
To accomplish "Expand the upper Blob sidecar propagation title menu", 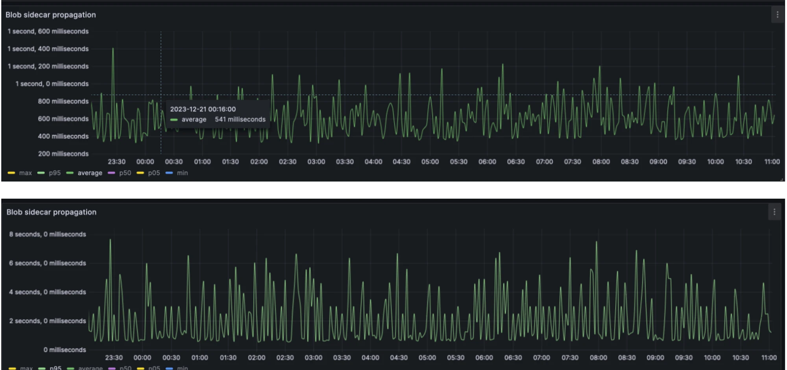I will [51, 15].
